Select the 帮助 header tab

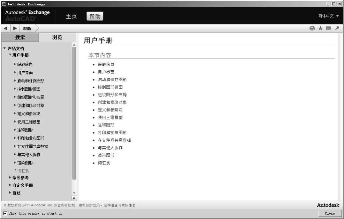click(95, 16)
